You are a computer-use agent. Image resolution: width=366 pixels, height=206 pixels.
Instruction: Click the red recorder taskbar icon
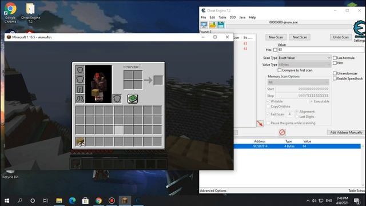112,201
